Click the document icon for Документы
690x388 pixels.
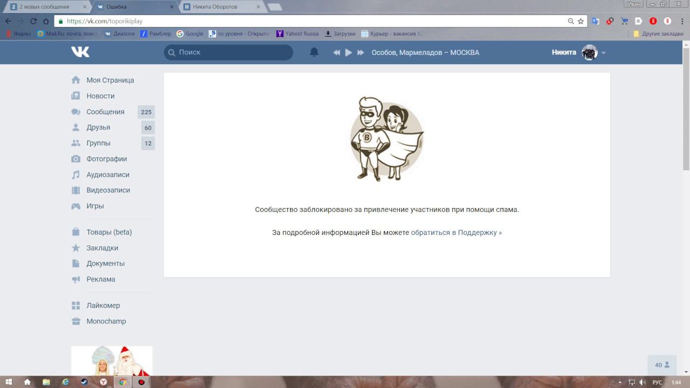[x=76, y=264]
